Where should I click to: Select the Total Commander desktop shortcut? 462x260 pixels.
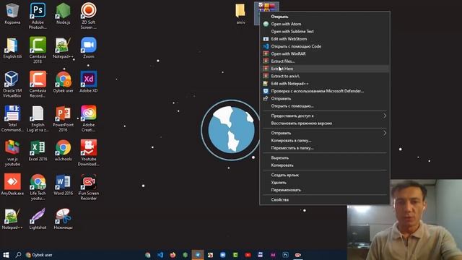click(12, 118)
